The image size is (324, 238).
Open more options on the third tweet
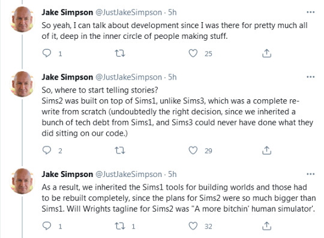(x=311, y=174)
